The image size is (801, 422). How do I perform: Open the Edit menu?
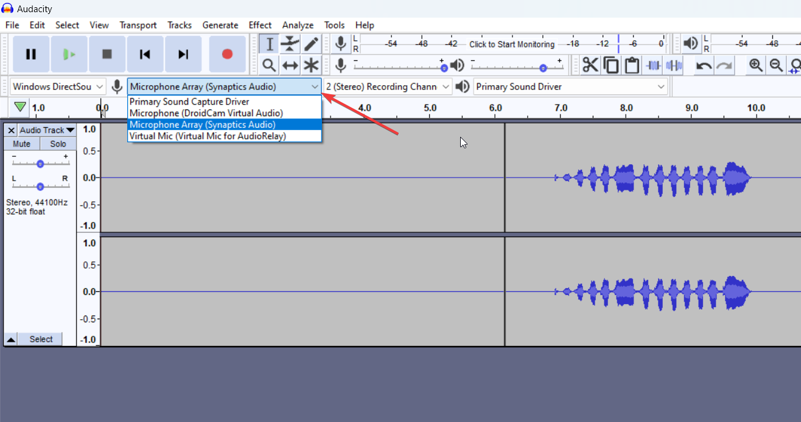coord(37,25)
